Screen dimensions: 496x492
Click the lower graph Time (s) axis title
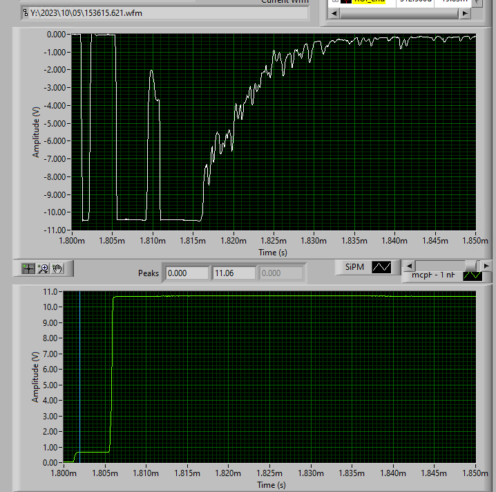[271, 484]
